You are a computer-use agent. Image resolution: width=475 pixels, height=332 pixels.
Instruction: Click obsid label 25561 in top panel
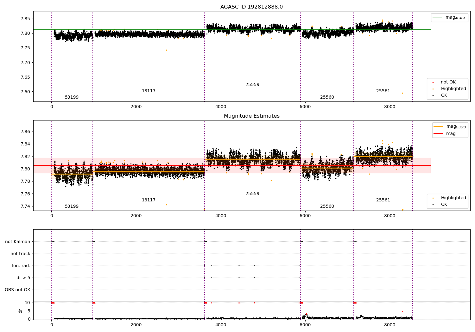pyautogui.click(x=383, y=91)
